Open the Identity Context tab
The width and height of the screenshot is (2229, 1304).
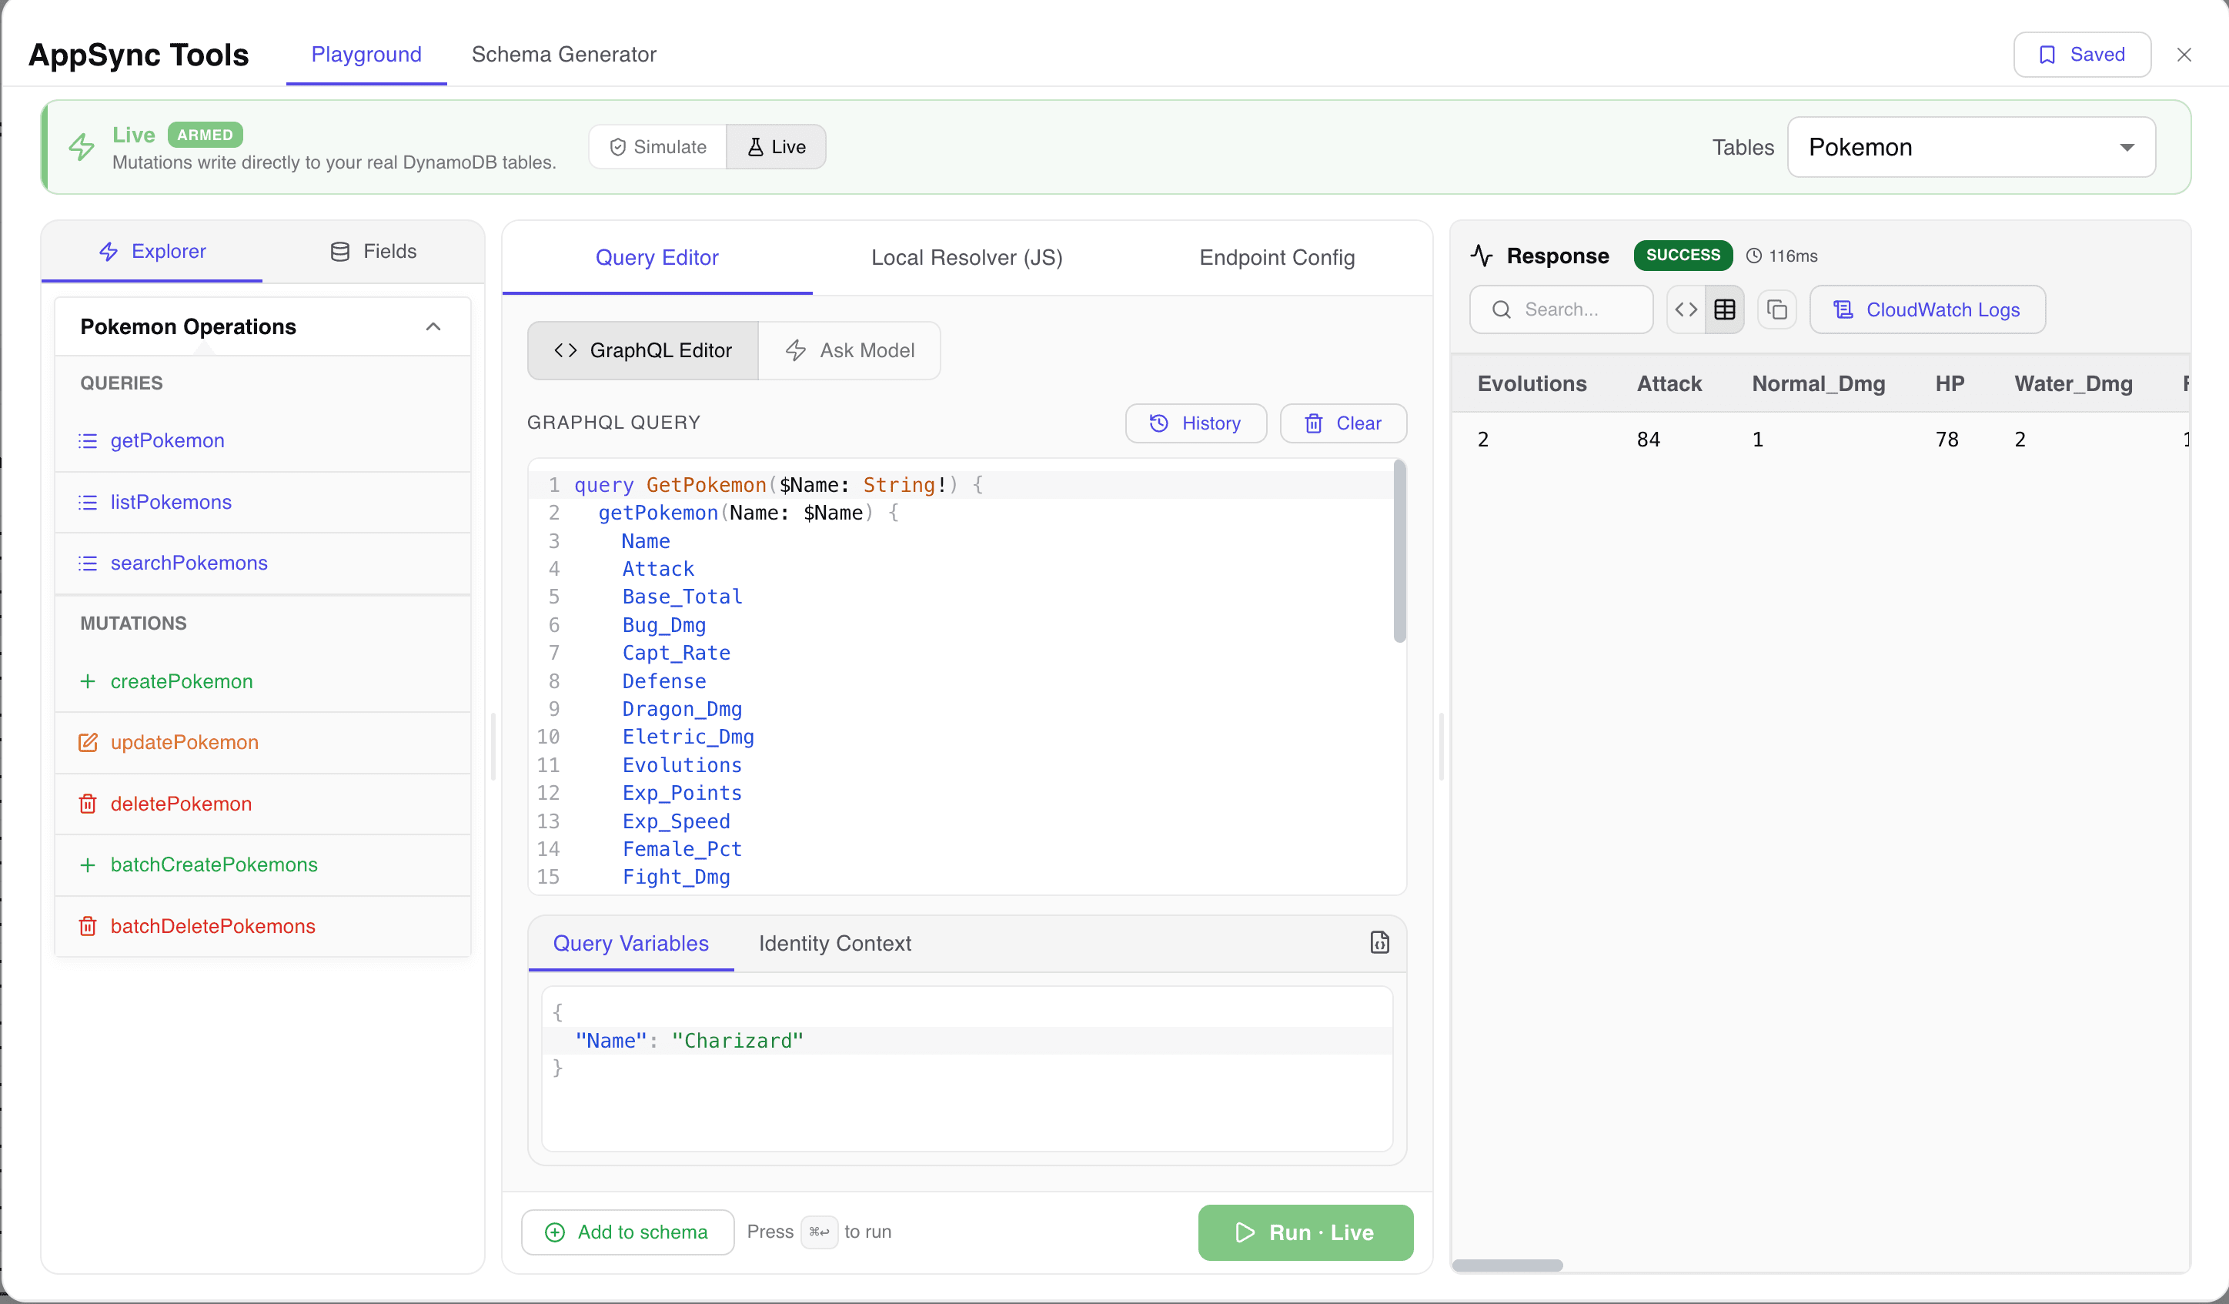834,943
